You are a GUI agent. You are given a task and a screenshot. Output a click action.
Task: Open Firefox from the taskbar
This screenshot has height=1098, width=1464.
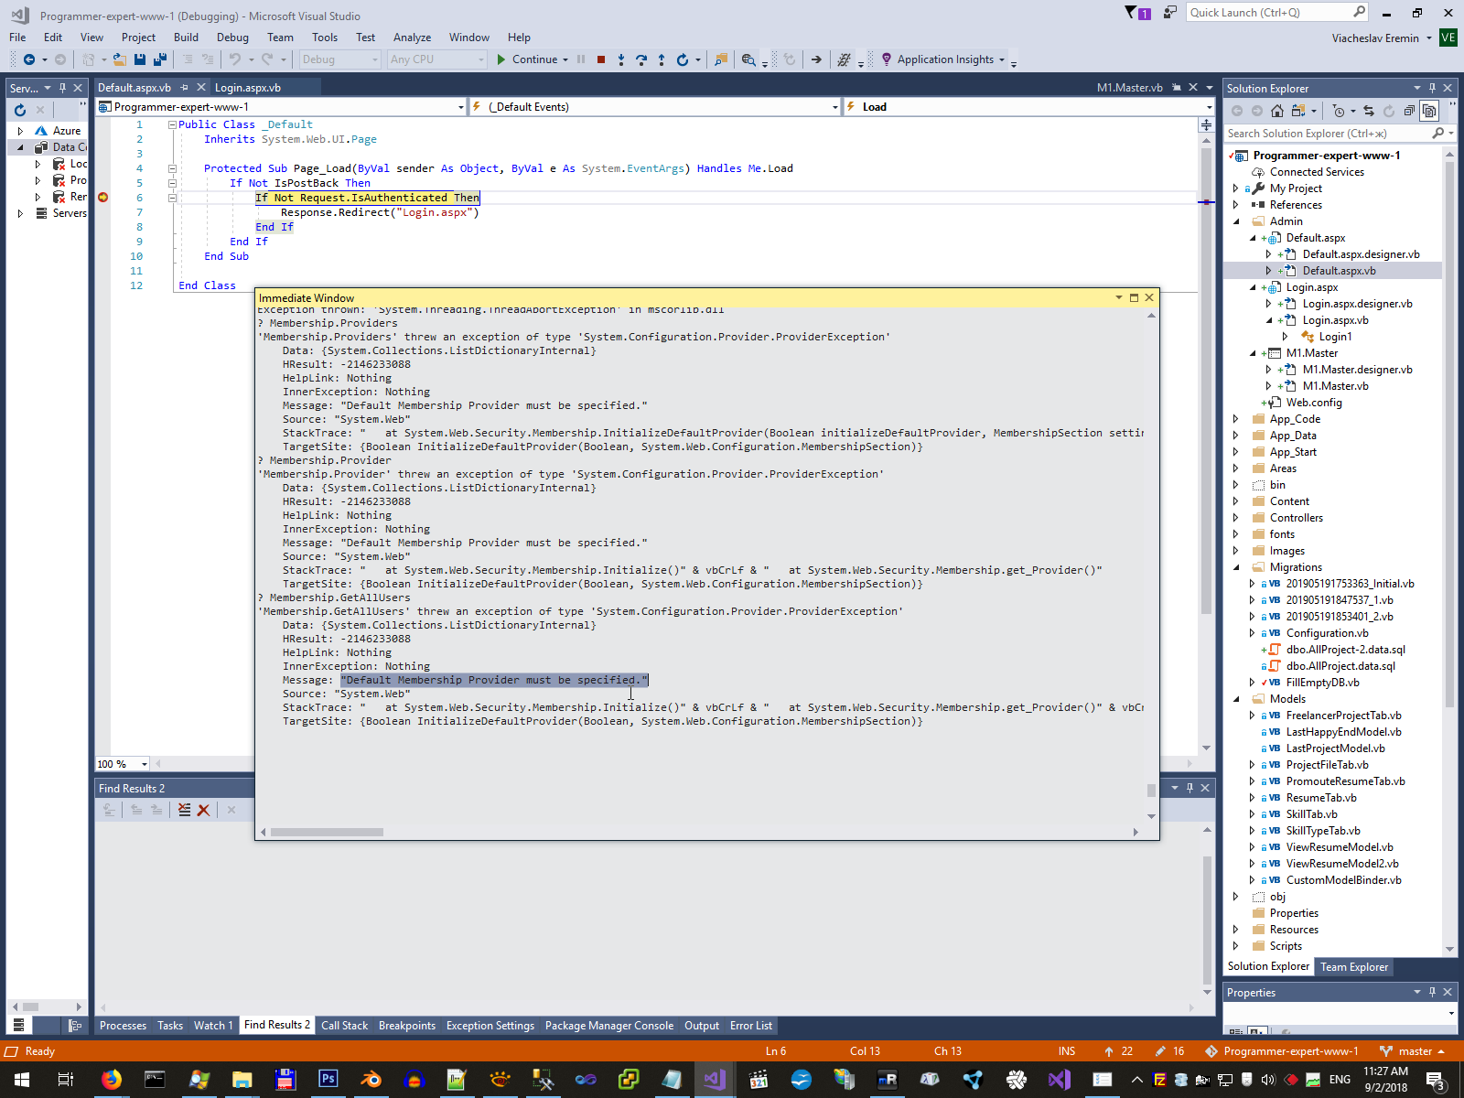click(x=112, y=1080)
